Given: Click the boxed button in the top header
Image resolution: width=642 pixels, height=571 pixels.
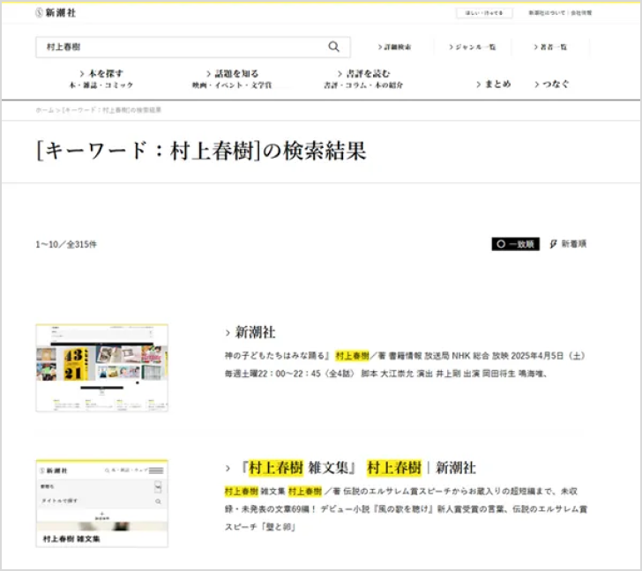Looking at the screenshot, I should tap(484, 13).
